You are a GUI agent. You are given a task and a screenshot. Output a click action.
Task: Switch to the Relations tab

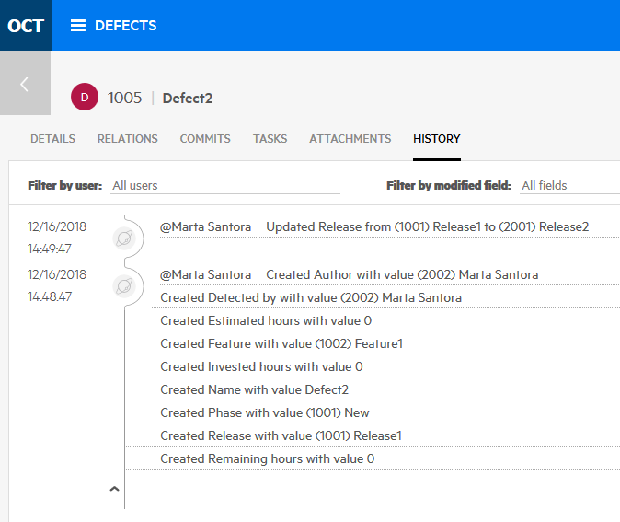128,139
